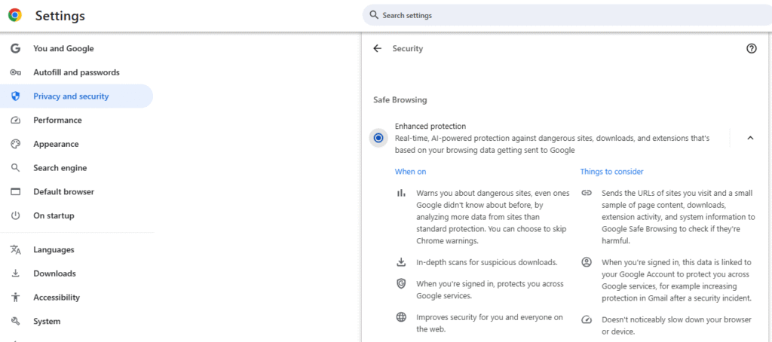Viewport: 772px width, 342px height.
Task: Click the Things to consider heading
Action: pyautogui.click(x=611, y=172)
